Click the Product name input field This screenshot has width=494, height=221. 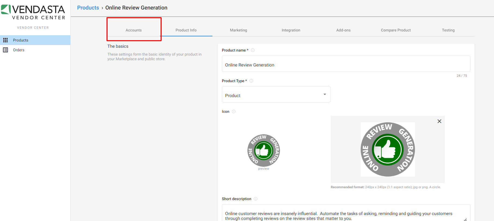[x=346, y=64]
